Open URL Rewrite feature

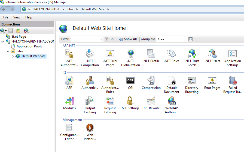(x=151, y=103)
